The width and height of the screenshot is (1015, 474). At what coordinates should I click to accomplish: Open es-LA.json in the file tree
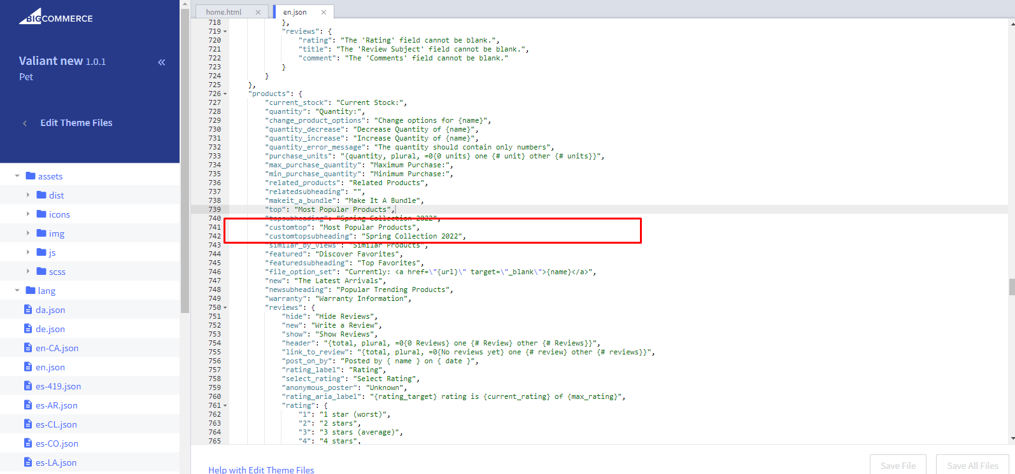point(56,463)
